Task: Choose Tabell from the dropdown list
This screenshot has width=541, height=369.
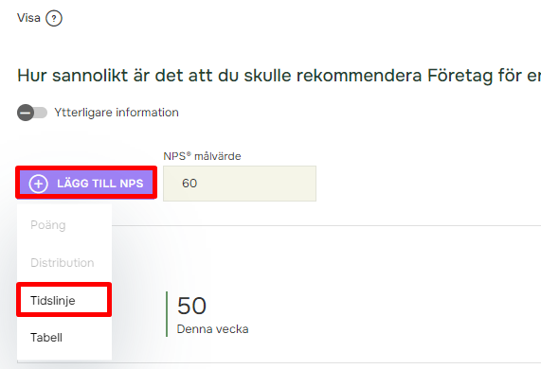Action: coord(46,337)
